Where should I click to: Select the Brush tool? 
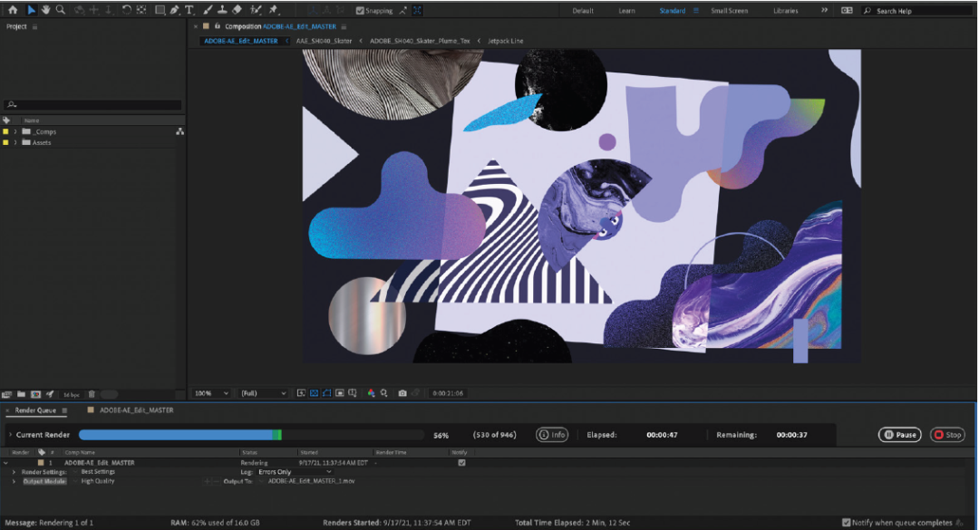[208, 10]
